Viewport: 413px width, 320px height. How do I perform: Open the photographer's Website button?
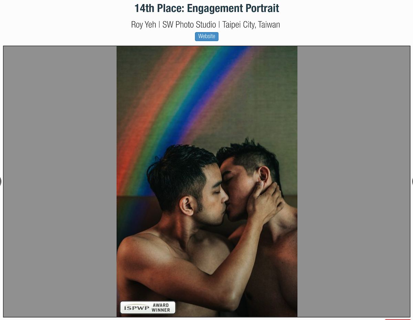[206, 36]
